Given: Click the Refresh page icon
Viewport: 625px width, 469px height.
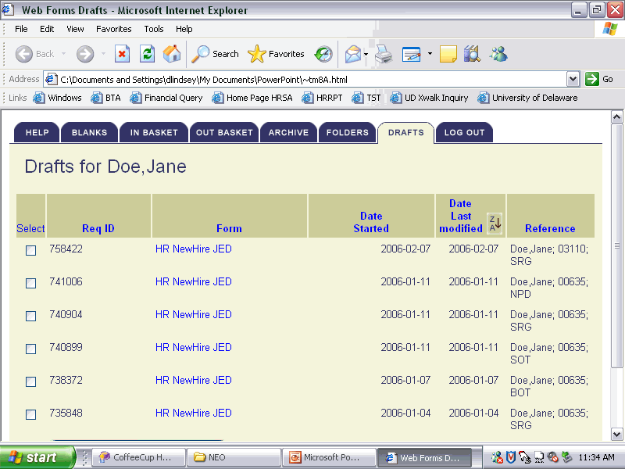Looking at the screenshot, I should (147, 54).
